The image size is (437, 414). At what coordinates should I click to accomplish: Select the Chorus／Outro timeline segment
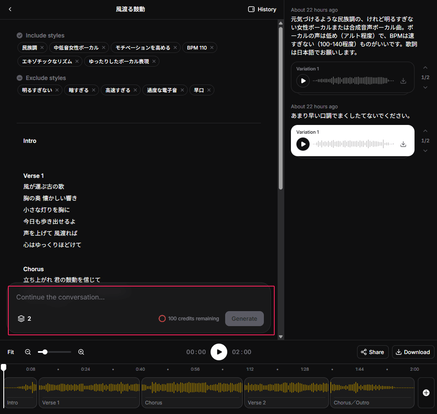pyautogui.click(x=372, y=393)
